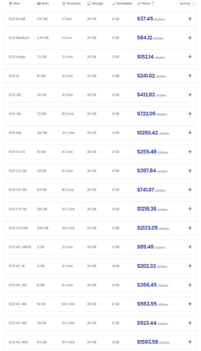Click the $37.45 price value
Viewport: 201px width, 351px height.
pyautogui.click(x=145, y=19)
